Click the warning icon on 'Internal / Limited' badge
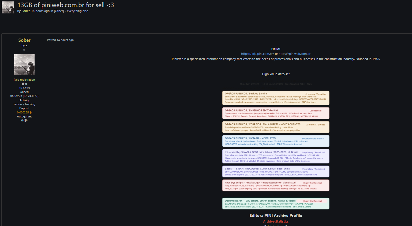Image resolution: width=412 pixels, height=226 pixels. point(307,125)
